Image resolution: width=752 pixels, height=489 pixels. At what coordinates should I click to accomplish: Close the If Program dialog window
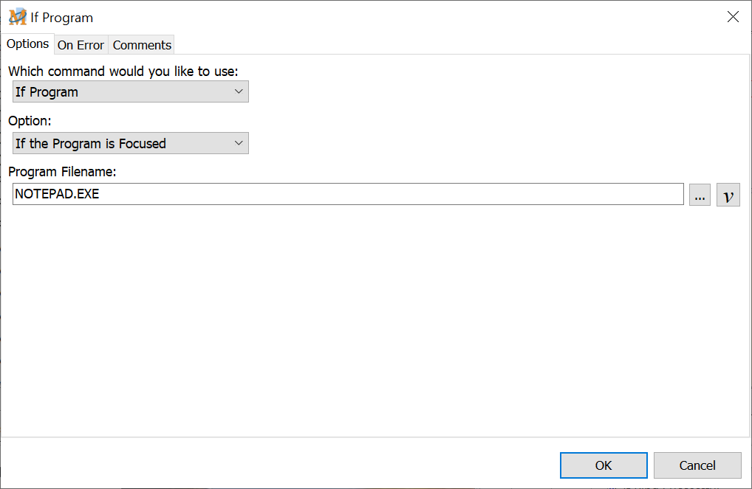733,17
